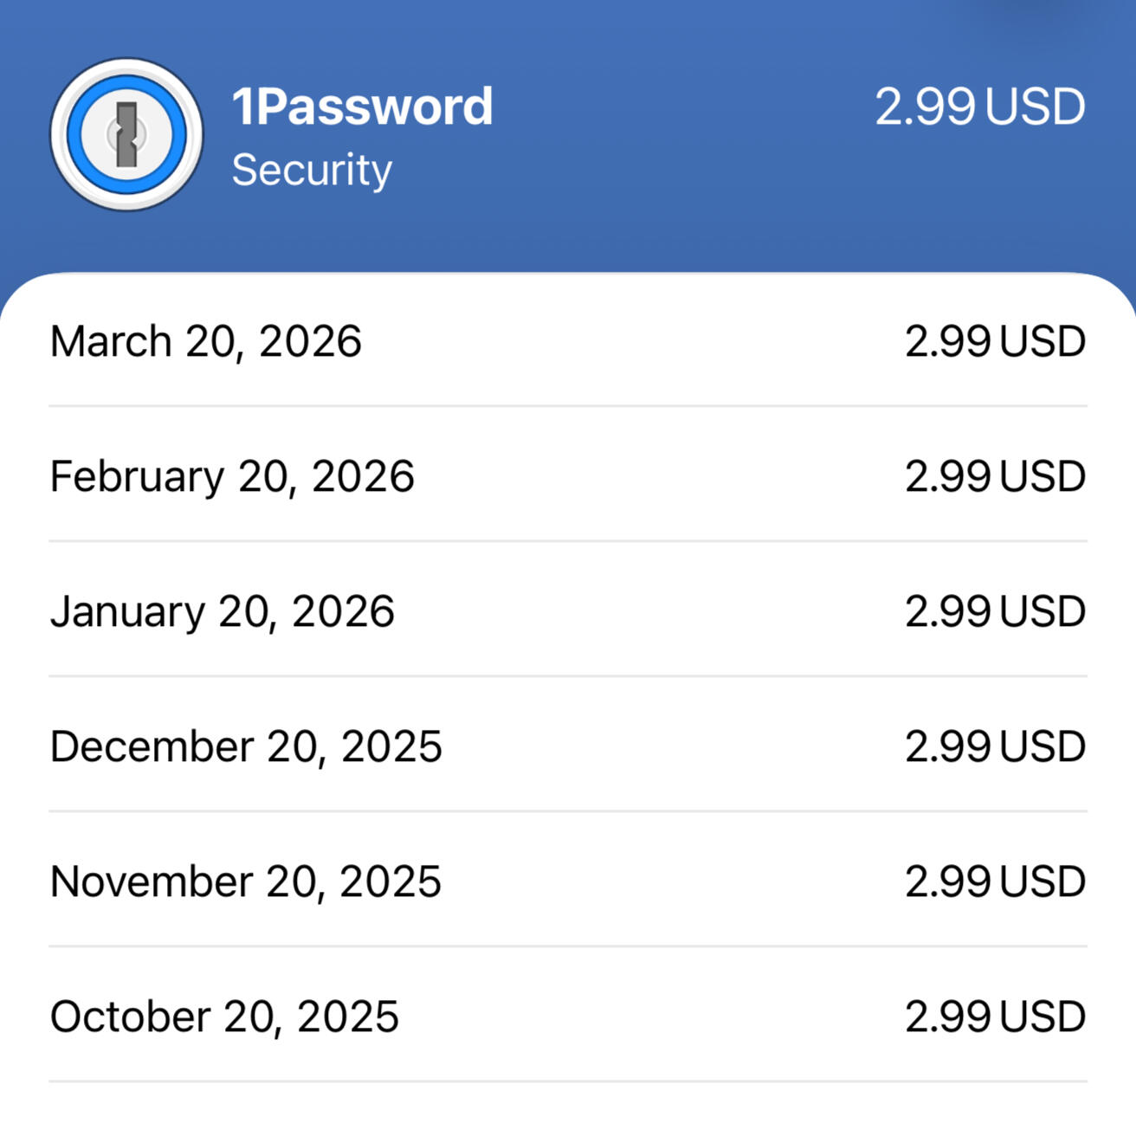Select the 1Password title text
Viewport: 1136px width, 1136px height.
tap(362, 106)
